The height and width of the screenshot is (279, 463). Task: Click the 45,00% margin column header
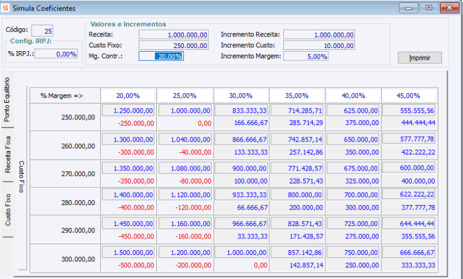[x=409, y=95]
